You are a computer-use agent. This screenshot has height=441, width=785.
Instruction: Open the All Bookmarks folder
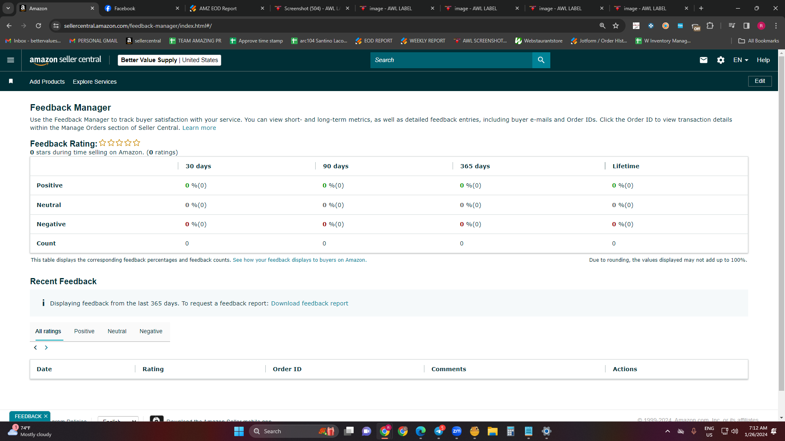(758, 41)
